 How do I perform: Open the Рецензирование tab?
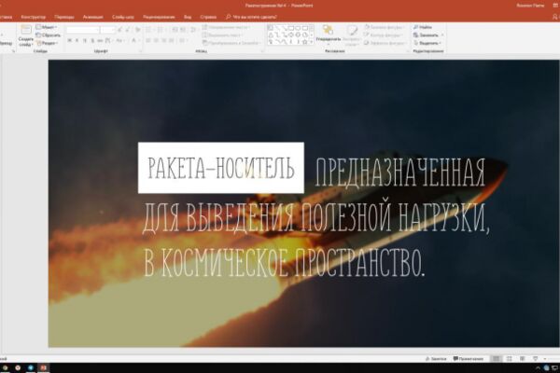coord(159,17)
